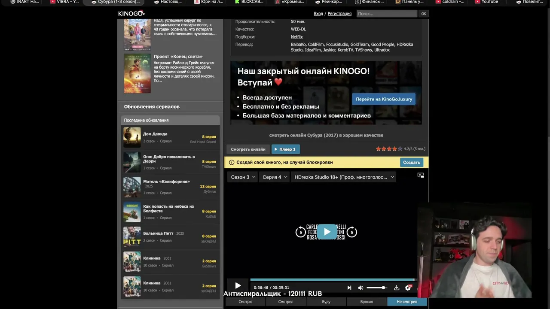Mark status as Смотрю
Image resolution: width=550 pixels, height=309 pixels.
[x=245, y=302]
